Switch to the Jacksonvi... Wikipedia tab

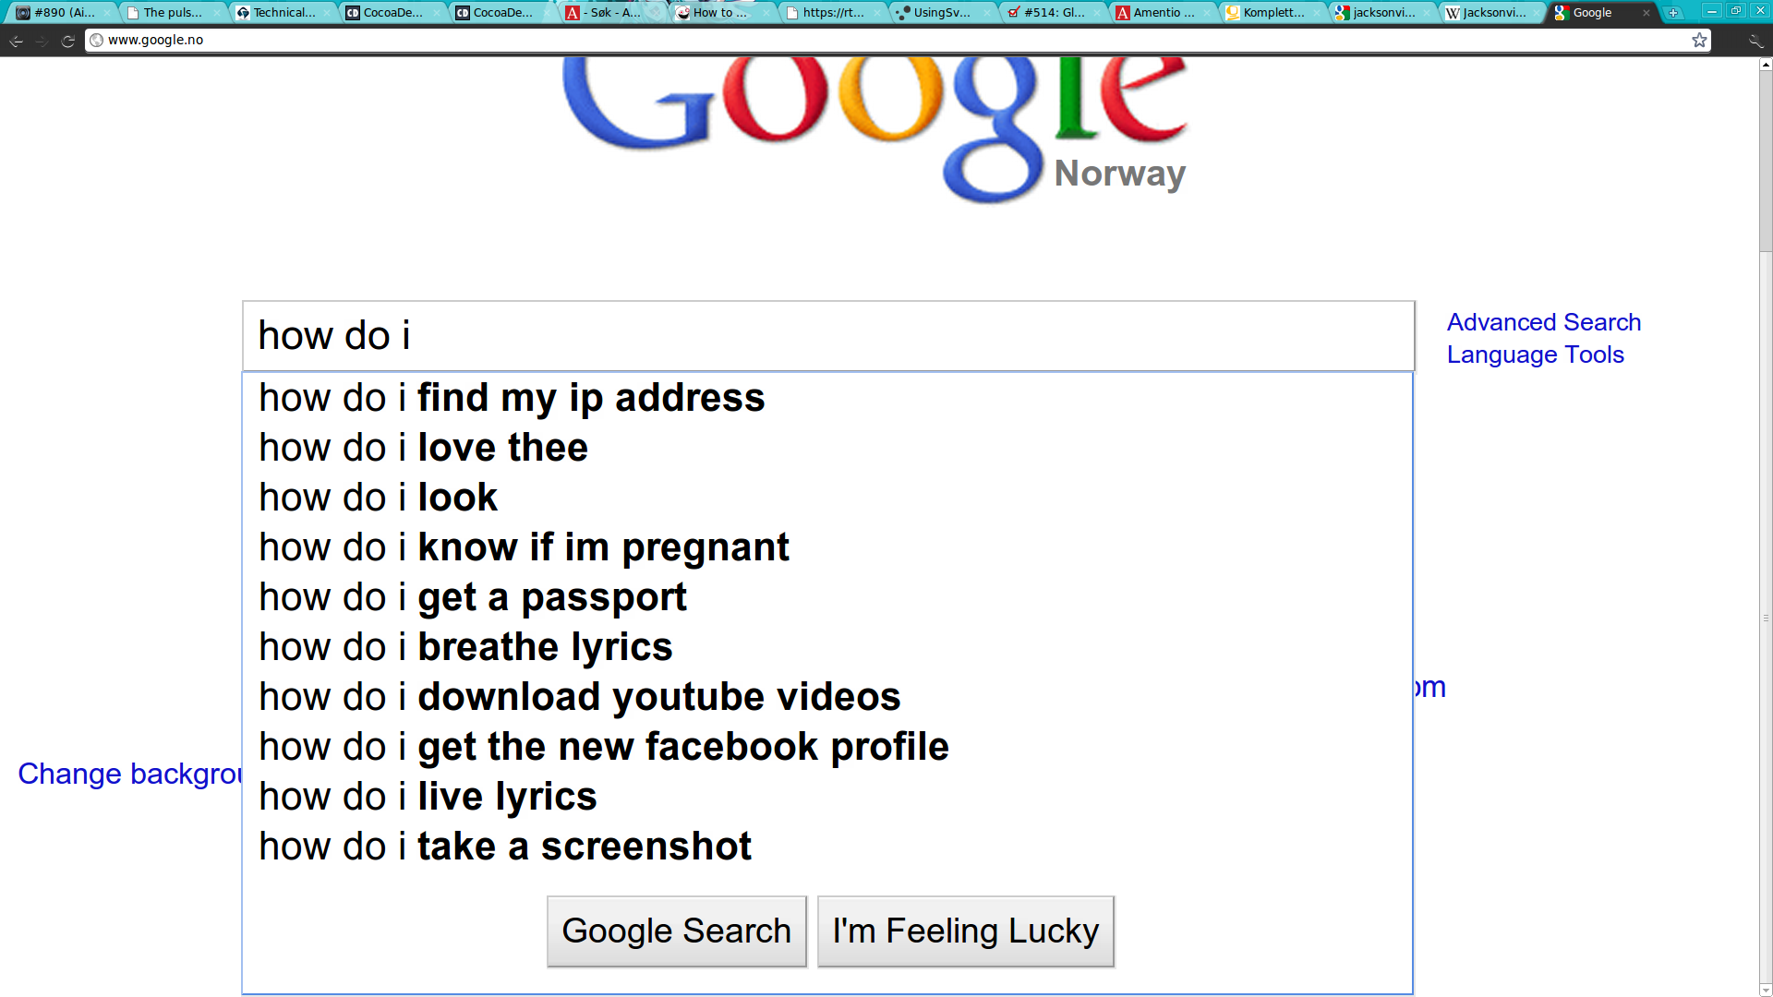pos(1490,13)
